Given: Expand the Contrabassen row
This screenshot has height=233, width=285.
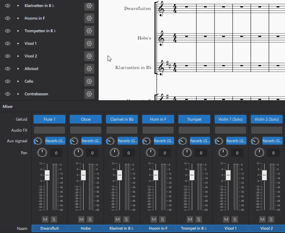Looking at the screenshot, I should [x=18, y=94].
